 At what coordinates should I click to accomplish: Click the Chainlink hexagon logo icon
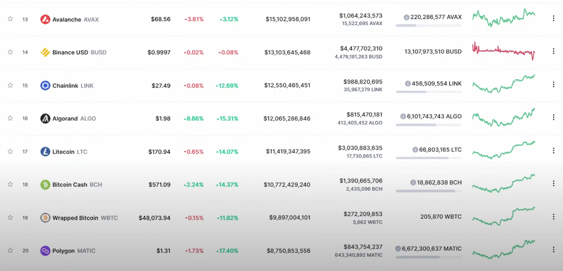point(45,85)
